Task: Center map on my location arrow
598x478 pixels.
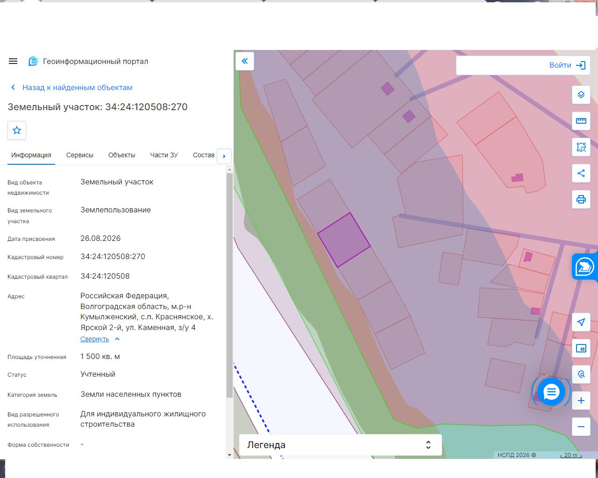Action: coord(581,322)
